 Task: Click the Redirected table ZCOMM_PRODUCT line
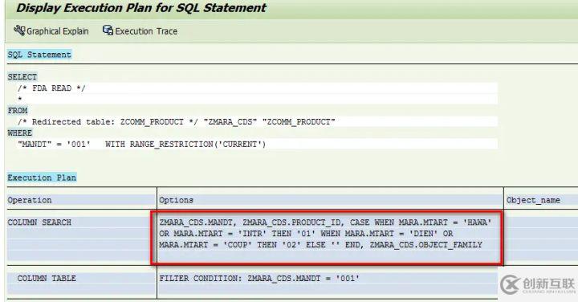(x=176, y=122)
